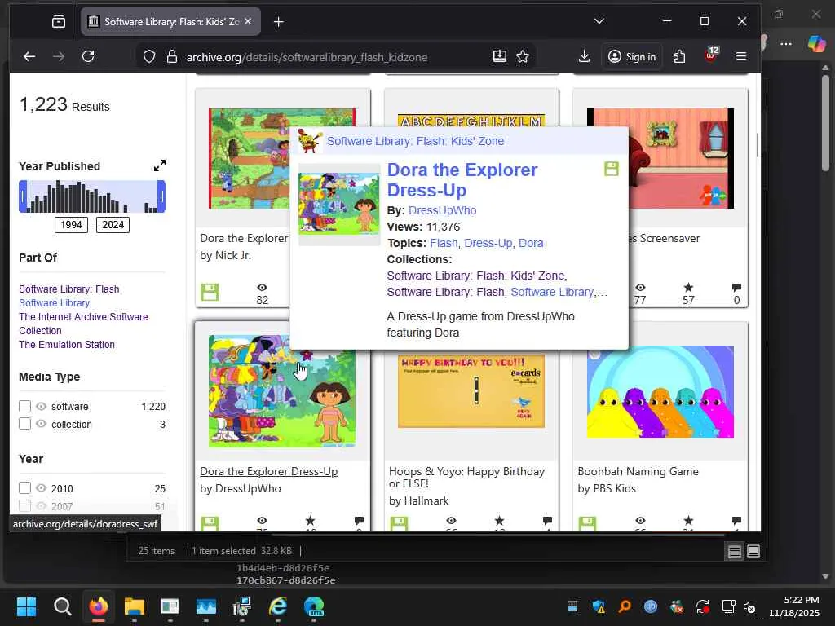Launch Edge Beta from taskbar
This screenshot has width=835, height=626.
click(x=314, y=606)
